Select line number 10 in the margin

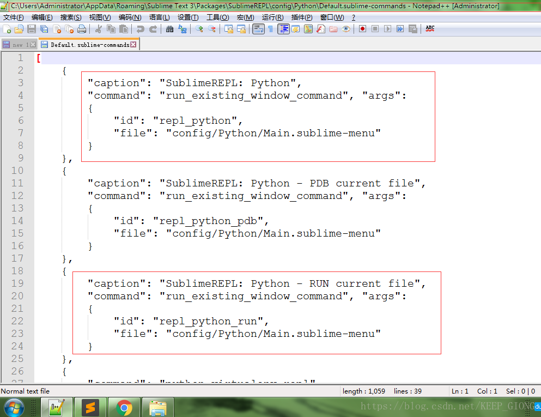pyautogui.click(x=17, y=171)
